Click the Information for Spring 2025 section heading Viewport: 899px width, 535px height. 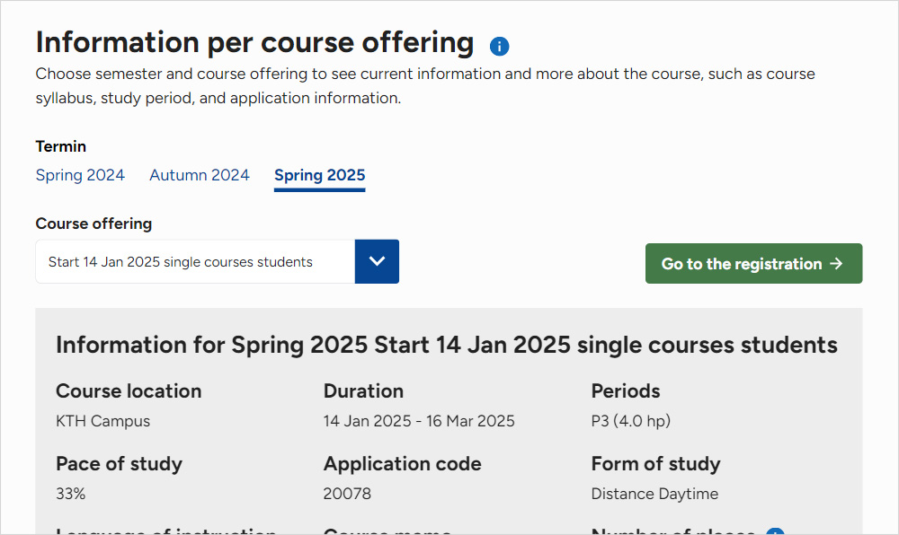click(446, 345)
